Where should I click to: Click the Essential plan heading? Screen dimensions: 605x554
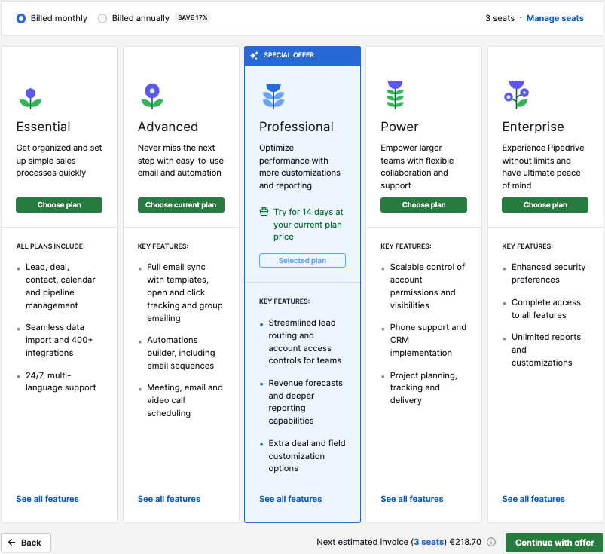(43, 127)
